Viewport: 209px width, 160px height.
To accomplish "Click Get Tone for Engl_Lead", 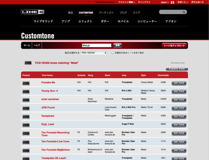I will [x=179, y=125].
